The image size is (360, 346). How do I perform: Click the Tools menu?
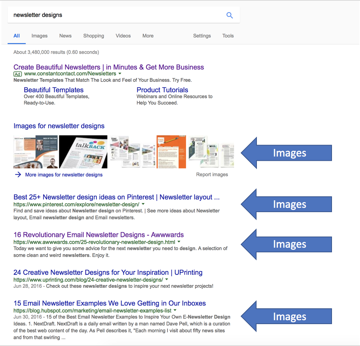tap(228, 36)
